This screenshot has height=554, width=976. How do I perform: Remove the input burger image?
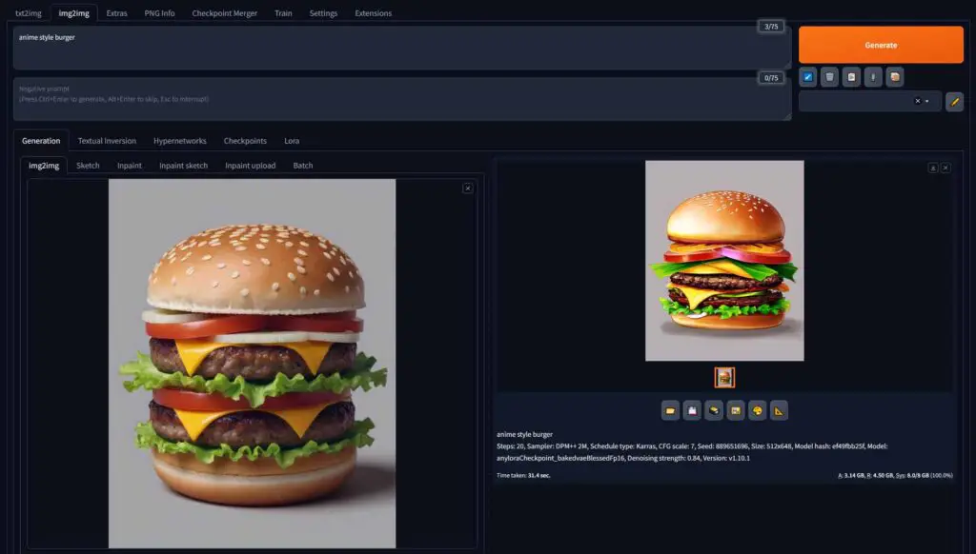(x=468, y=188)
